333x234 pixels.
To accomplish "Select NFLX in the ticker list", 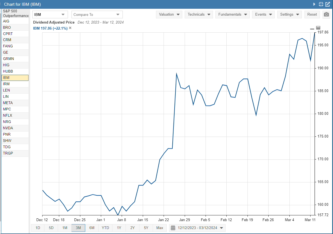I will pos(15,116).
